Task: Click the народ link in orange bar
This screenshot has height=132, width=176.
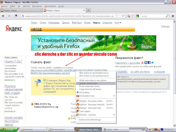Action: coord(36,29)
